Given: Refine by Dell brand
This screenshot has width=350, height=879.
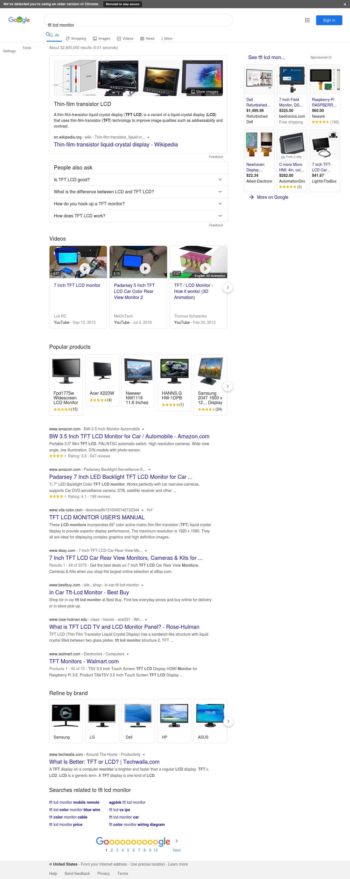Looking at the screenshot, I should 138,721.
